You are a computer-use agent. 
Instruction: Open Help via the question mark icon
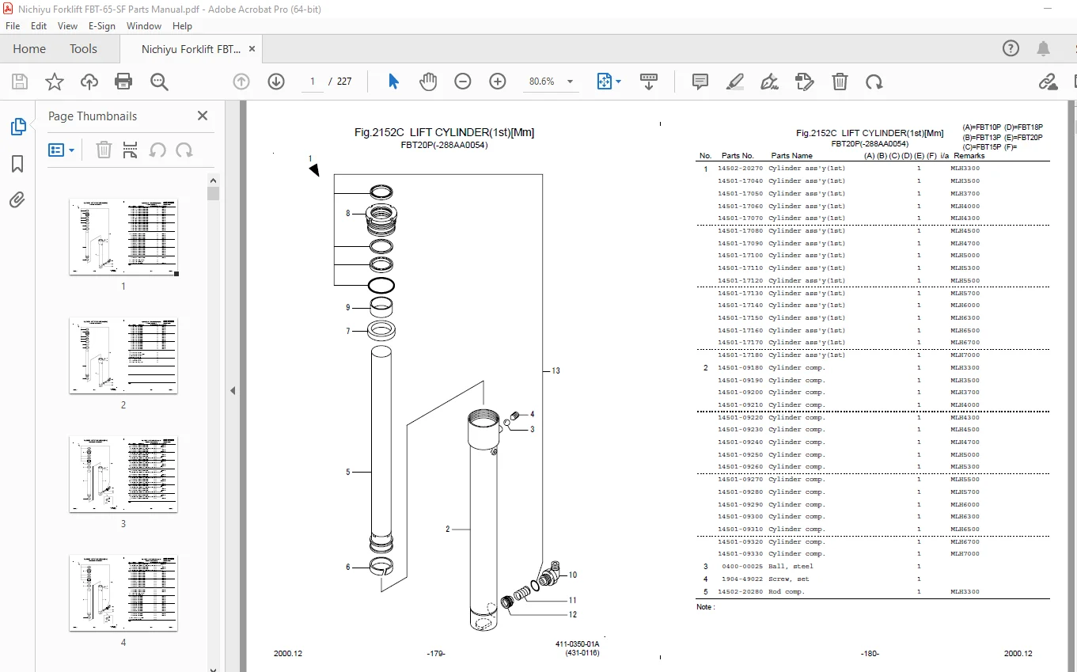click(x=1011, y=48)
